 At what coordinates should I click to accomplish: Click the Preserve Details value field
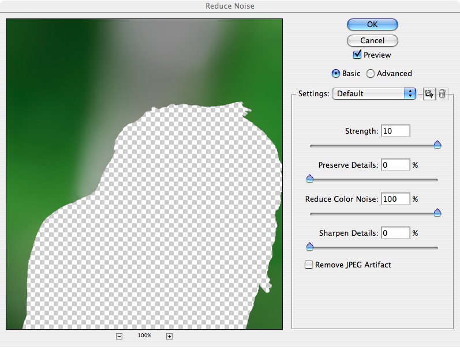click(395, 165)
